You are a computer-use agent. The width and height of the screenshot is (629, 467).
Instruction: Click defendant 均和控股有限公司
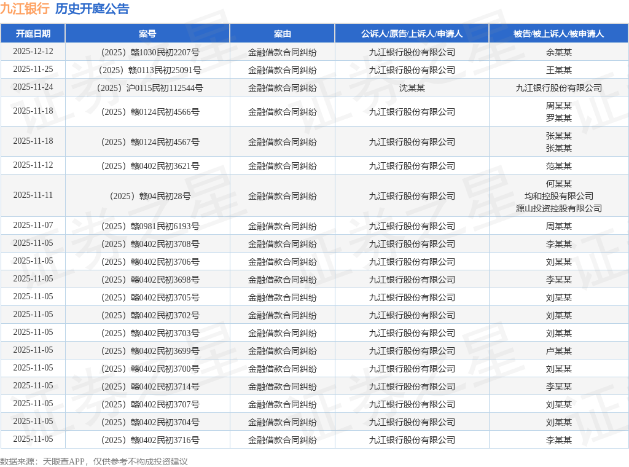[x=558, y=196]
